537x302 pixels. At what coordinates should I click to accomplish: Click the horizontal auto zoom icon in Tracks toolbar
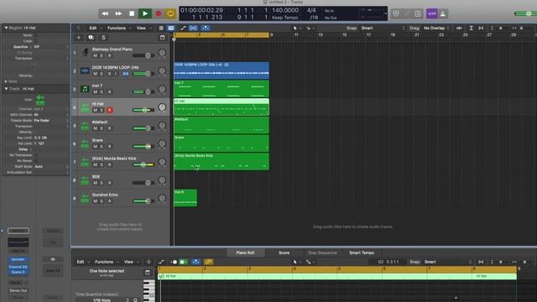tap(481, 28)
